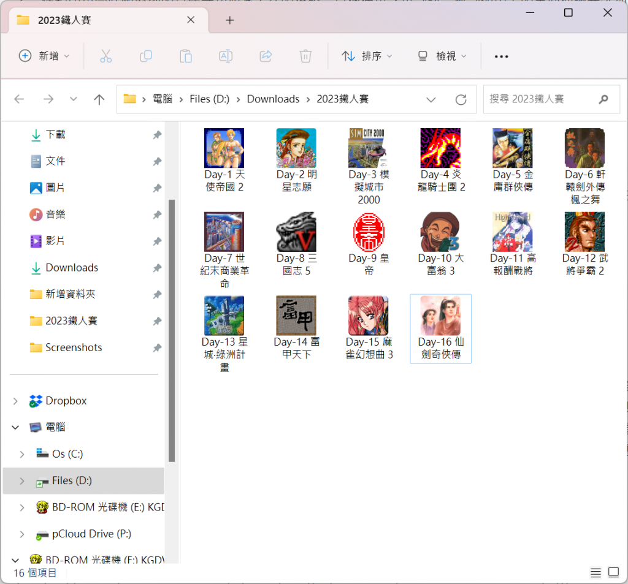This screenshot has width=628, height=584.
Task: Click the search magnifier icon
Action: (x=603, y=99)
